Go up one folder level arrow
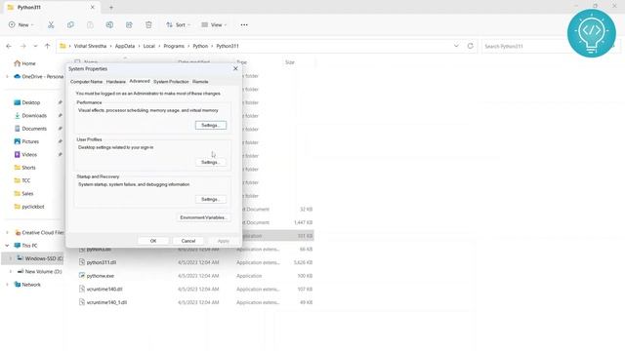 coord(48,46)
